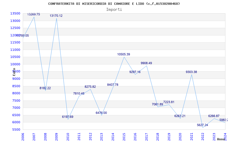Click the 8500 y-axis tick label

point(16,86)
